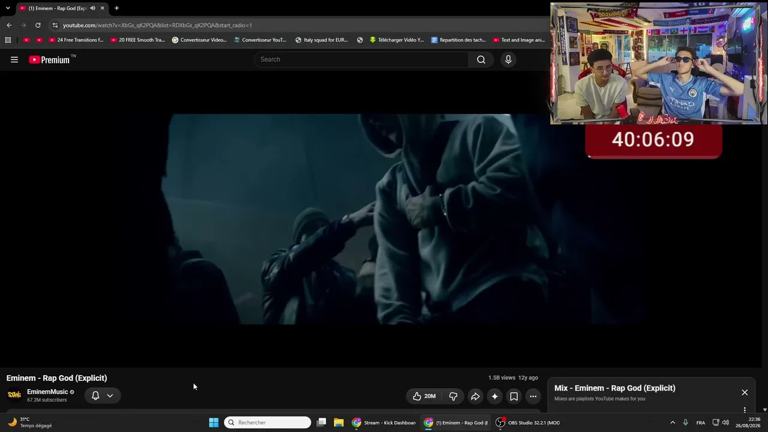768x432 pixels.
Task: Click the Mix - Eminem - Rap God panel title
Action: click(615, 388)
